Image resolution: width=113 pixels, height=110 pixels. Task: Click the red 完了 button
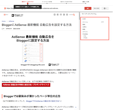pos(88,8)
